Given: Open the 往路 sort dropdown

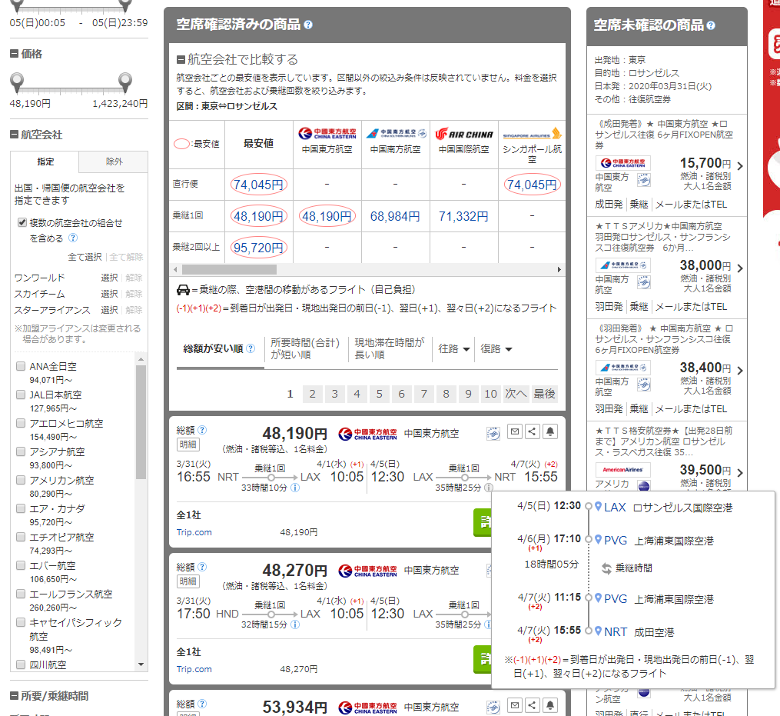Looking at the screenshot, I should tap(454, 349).
